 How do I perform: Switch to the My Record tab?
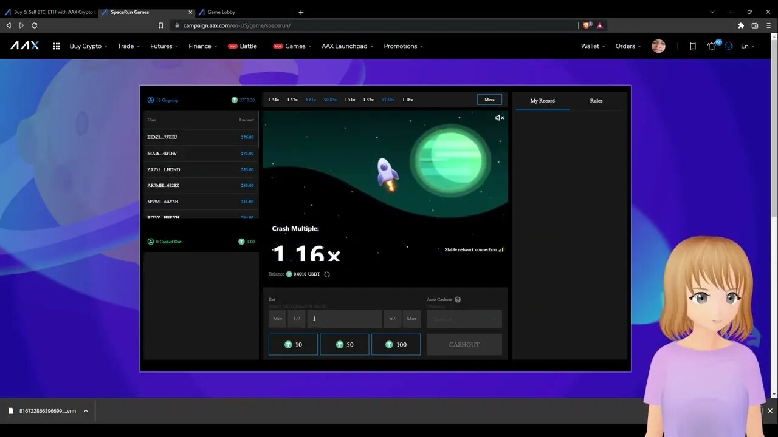click(542, 101)
